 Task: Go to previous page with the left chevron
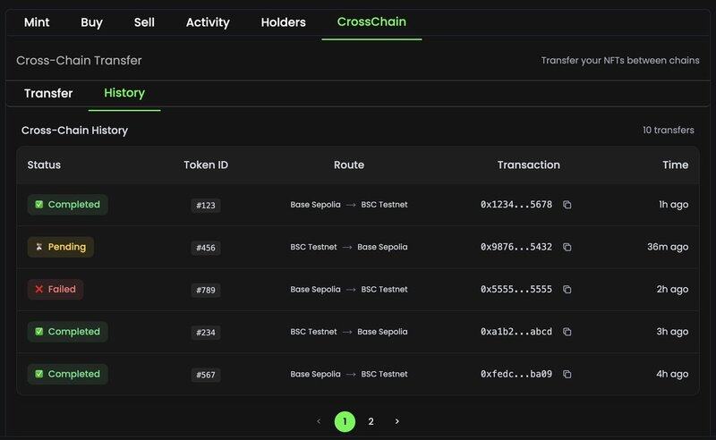(319, 421)
